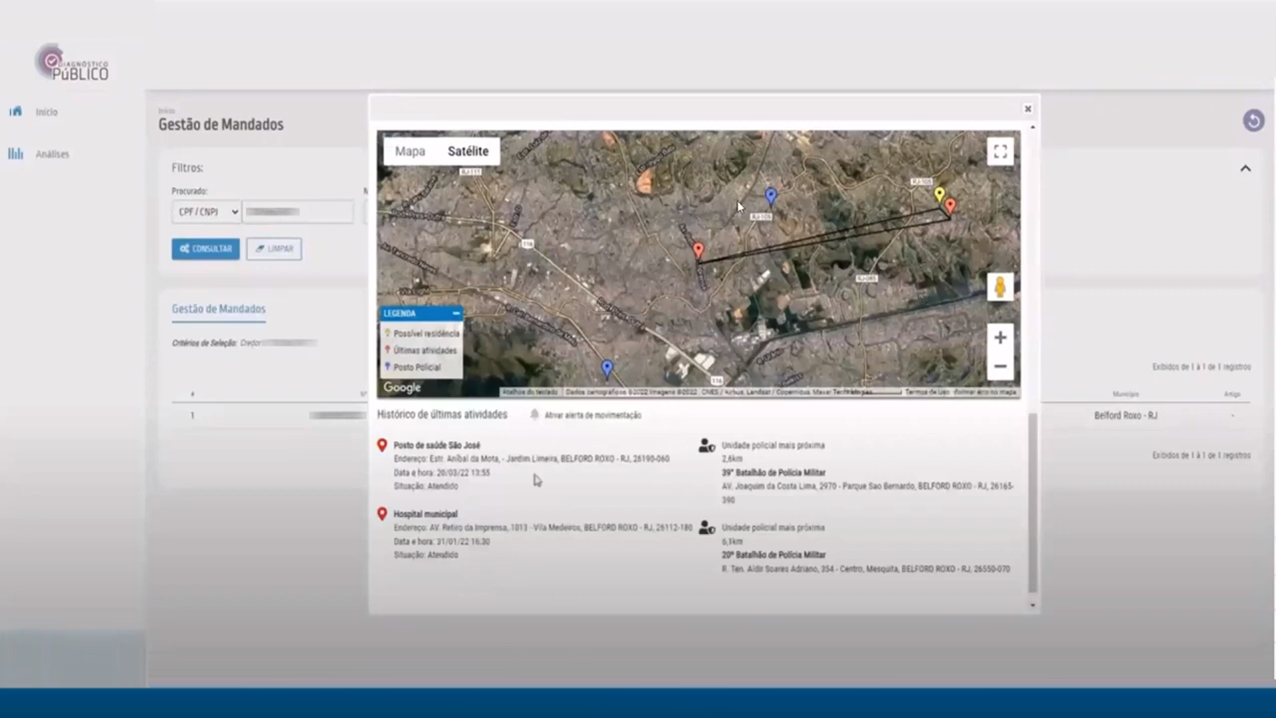Click the 20° Batalhão de Polícia Militar text
The width and height of the screenshot is (1276, 718).
(774, 555)
